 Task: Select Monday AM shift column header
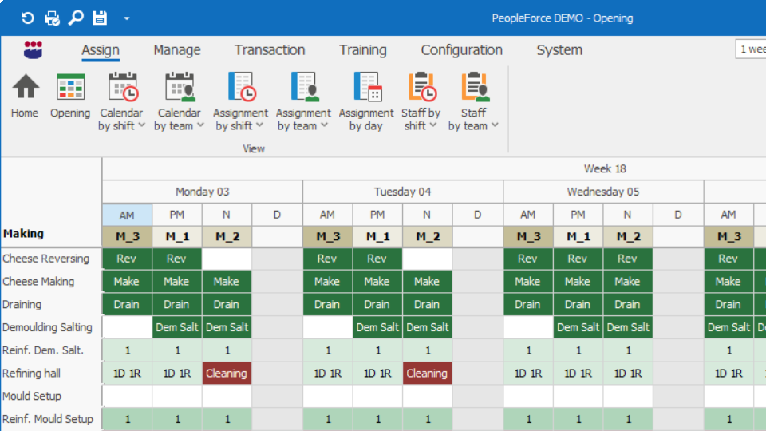[x=127, y=215]
